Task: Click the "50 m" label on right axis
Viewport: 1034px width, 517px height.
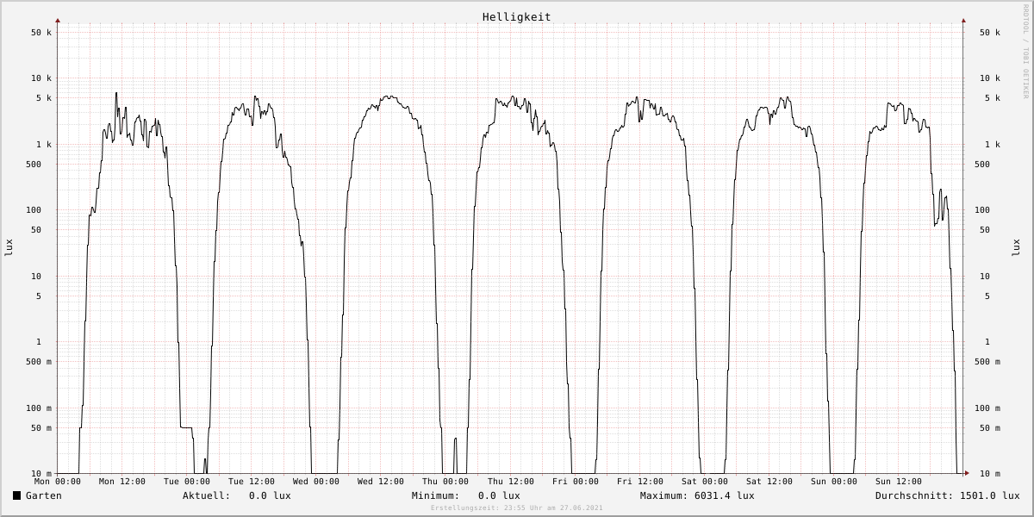Action: 990,428
